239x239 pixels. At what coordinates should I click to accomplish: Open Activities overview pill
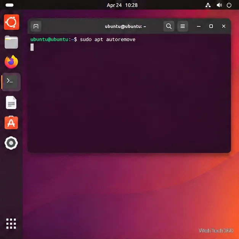coord(10,5)
